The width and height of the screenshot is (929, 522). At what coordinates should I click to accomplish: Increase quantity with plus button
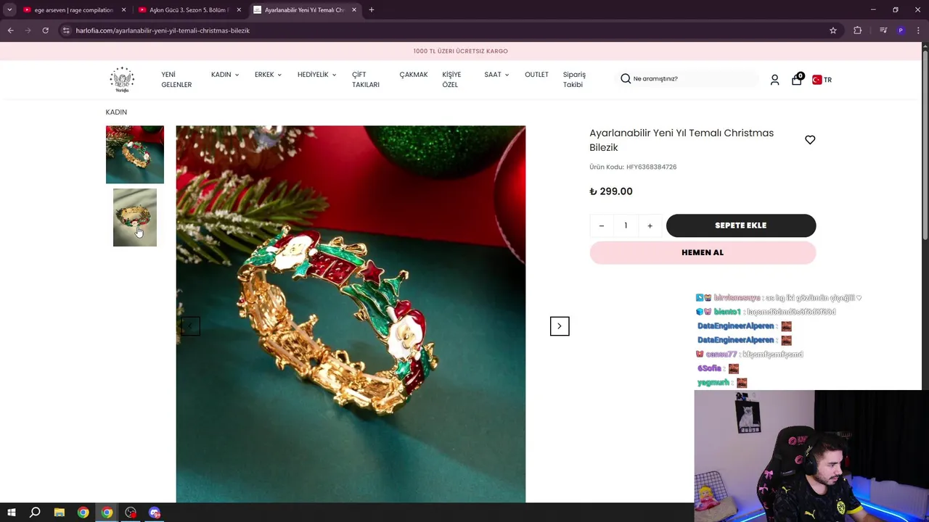pyautogui.click(x=650, y=225)
